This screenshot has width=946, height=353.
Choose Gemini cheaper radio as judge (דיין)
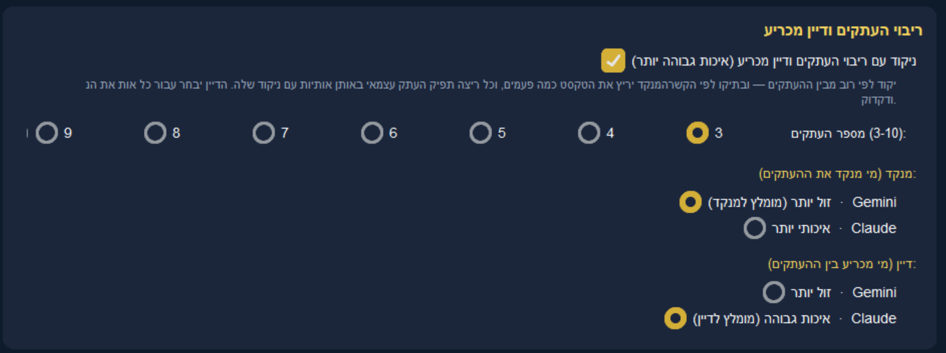click(773, 292)
